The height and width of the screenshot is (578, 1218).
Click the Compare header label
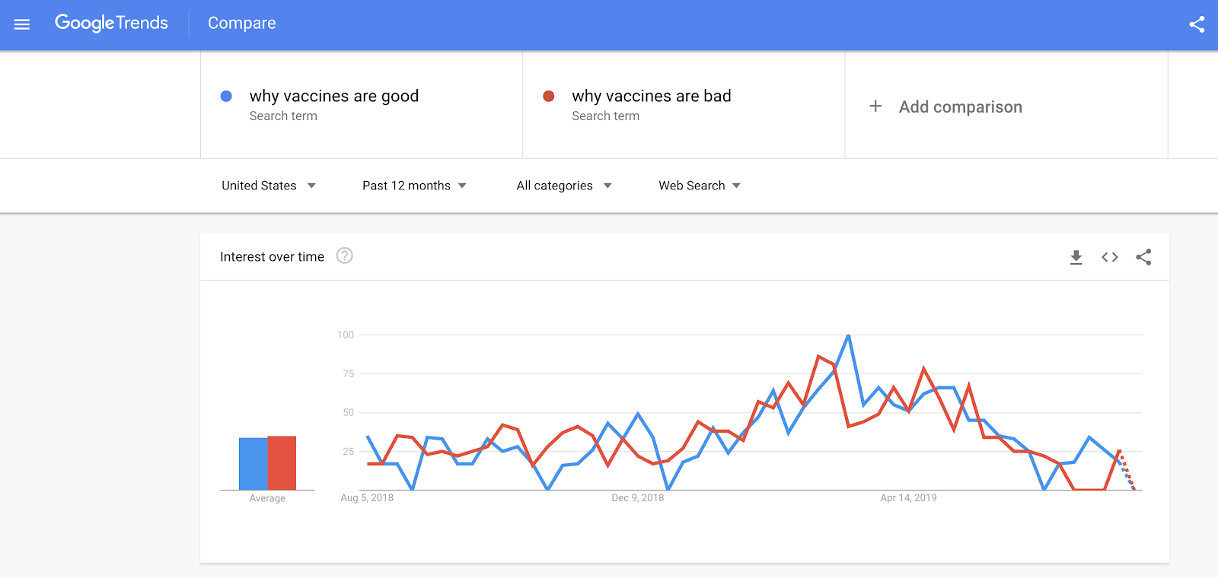pyautogui.click(x=242, y=23)
